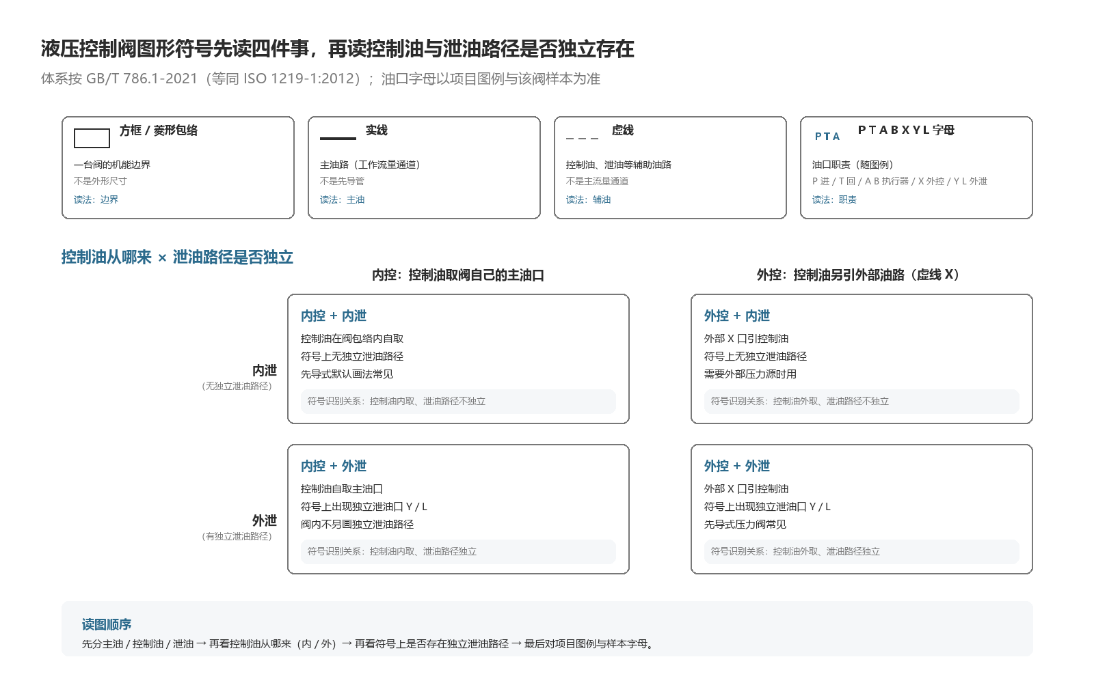Screen dimensions: 1094x683
Task: Click the text "一台阀的机能边界"
Action: (112, 165)
